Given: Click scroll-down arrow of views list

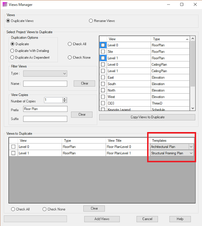Looking at the screenshot, I should (x=193, y=108).
